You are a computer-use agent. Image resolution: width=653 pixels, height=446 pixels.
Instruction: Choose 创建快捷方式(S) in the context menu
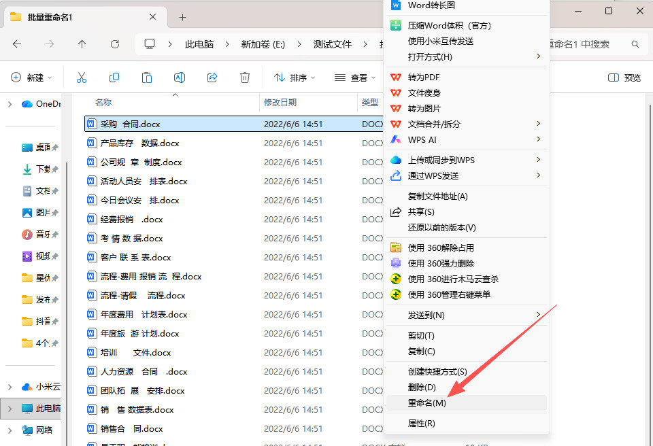[x=467, y=371]
